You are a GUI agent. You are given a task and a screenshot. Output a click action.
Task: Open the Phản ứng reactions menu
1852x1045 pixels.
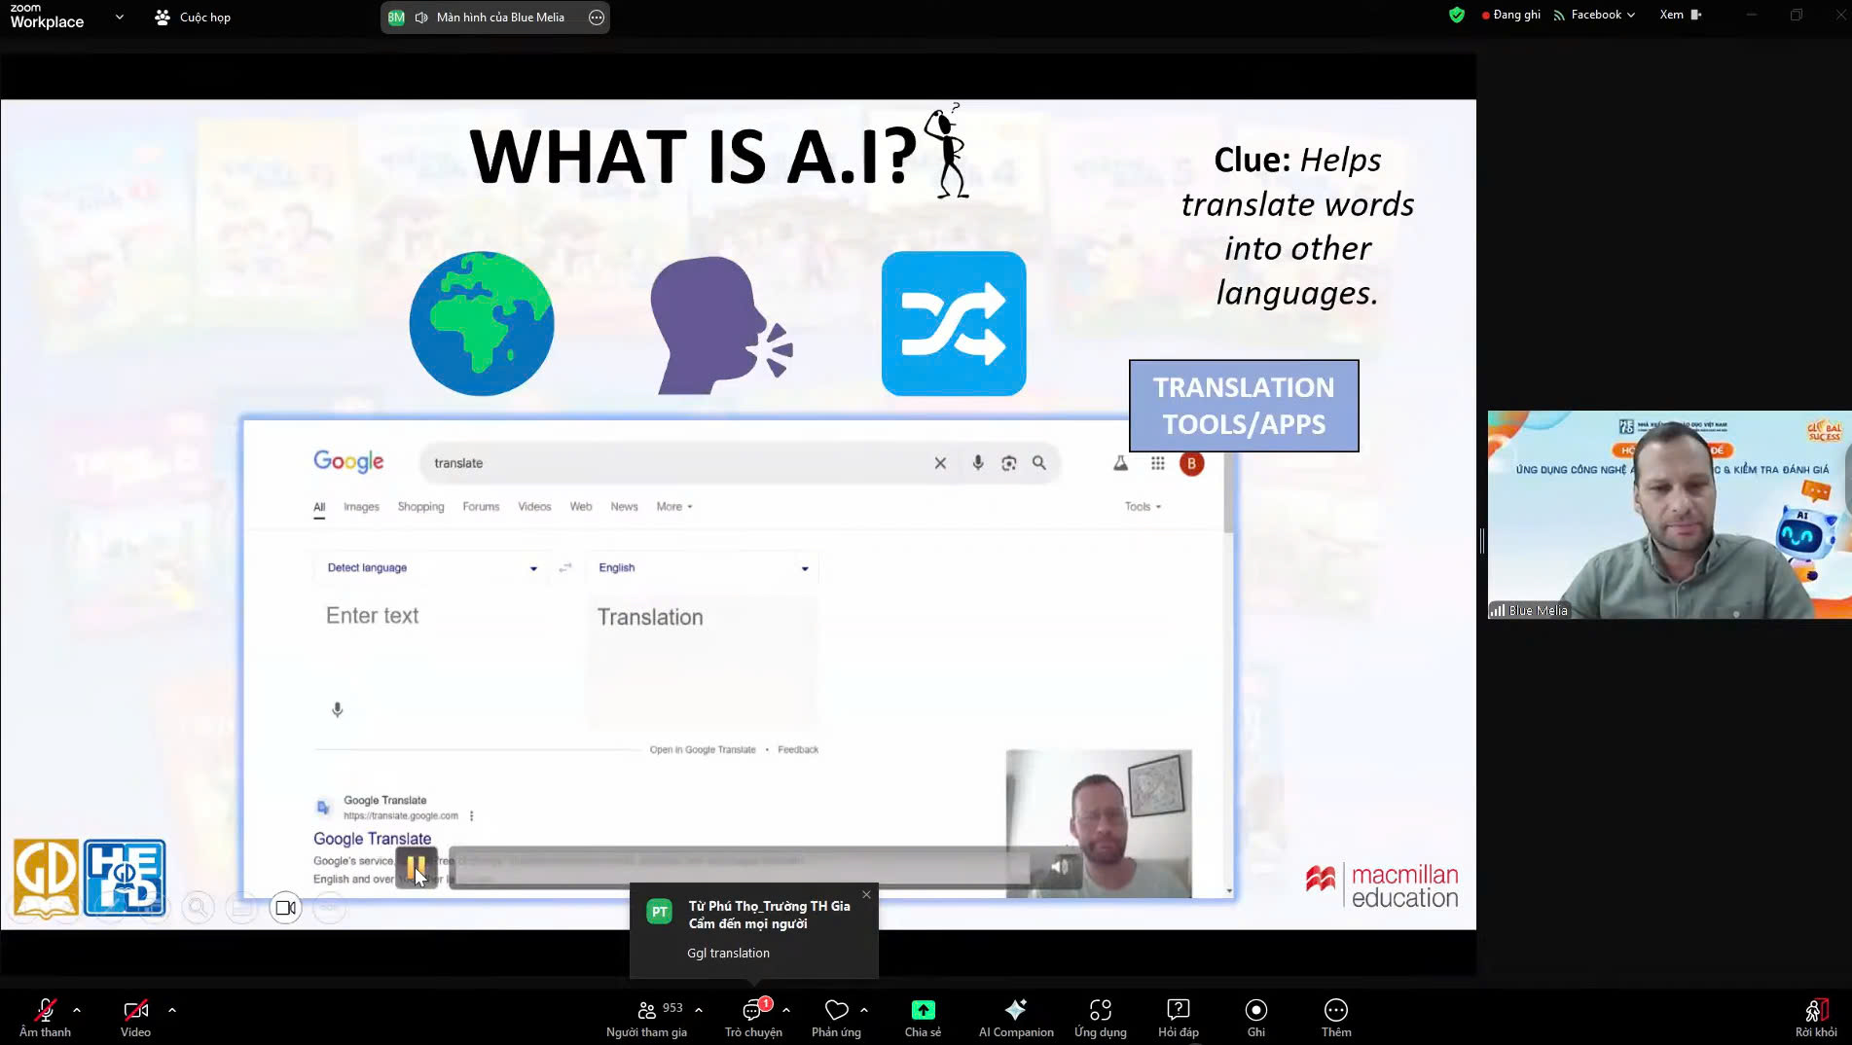836,1017
